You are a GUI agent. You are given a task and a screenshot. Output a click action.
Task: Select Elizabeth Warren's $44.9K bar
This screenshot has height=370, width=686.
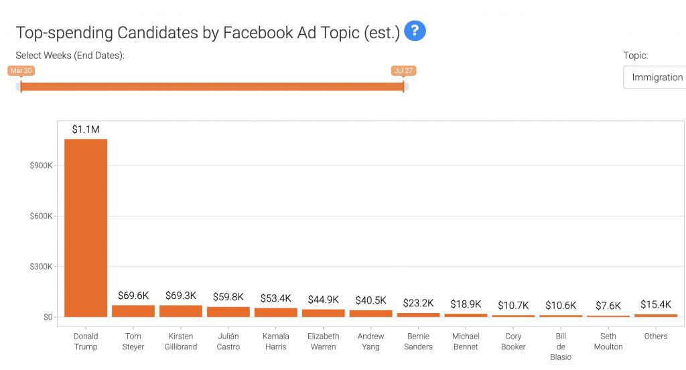pos(324,313)
